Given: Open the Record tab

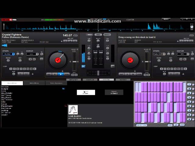Looking at the screenshot, I should point(123,80).
